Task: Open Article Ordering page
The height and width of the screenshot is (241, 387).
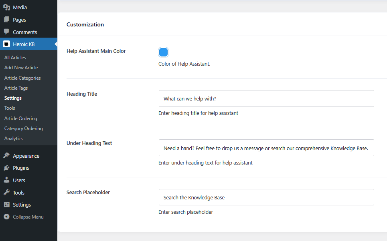Action: pos(21,118)
